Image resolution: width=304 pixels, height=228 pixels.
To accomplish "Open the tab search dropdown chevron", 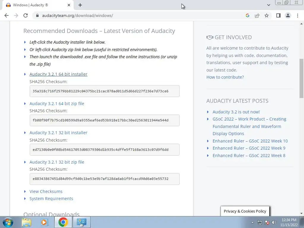I will tap(268, 5).
